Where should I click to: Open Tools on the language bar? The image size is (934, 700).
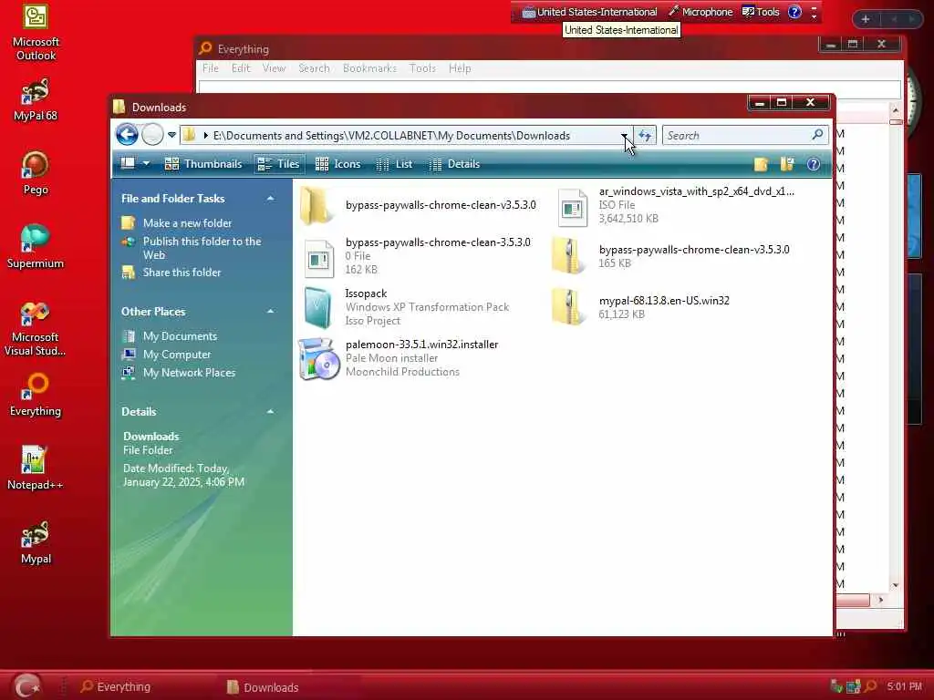761,12
